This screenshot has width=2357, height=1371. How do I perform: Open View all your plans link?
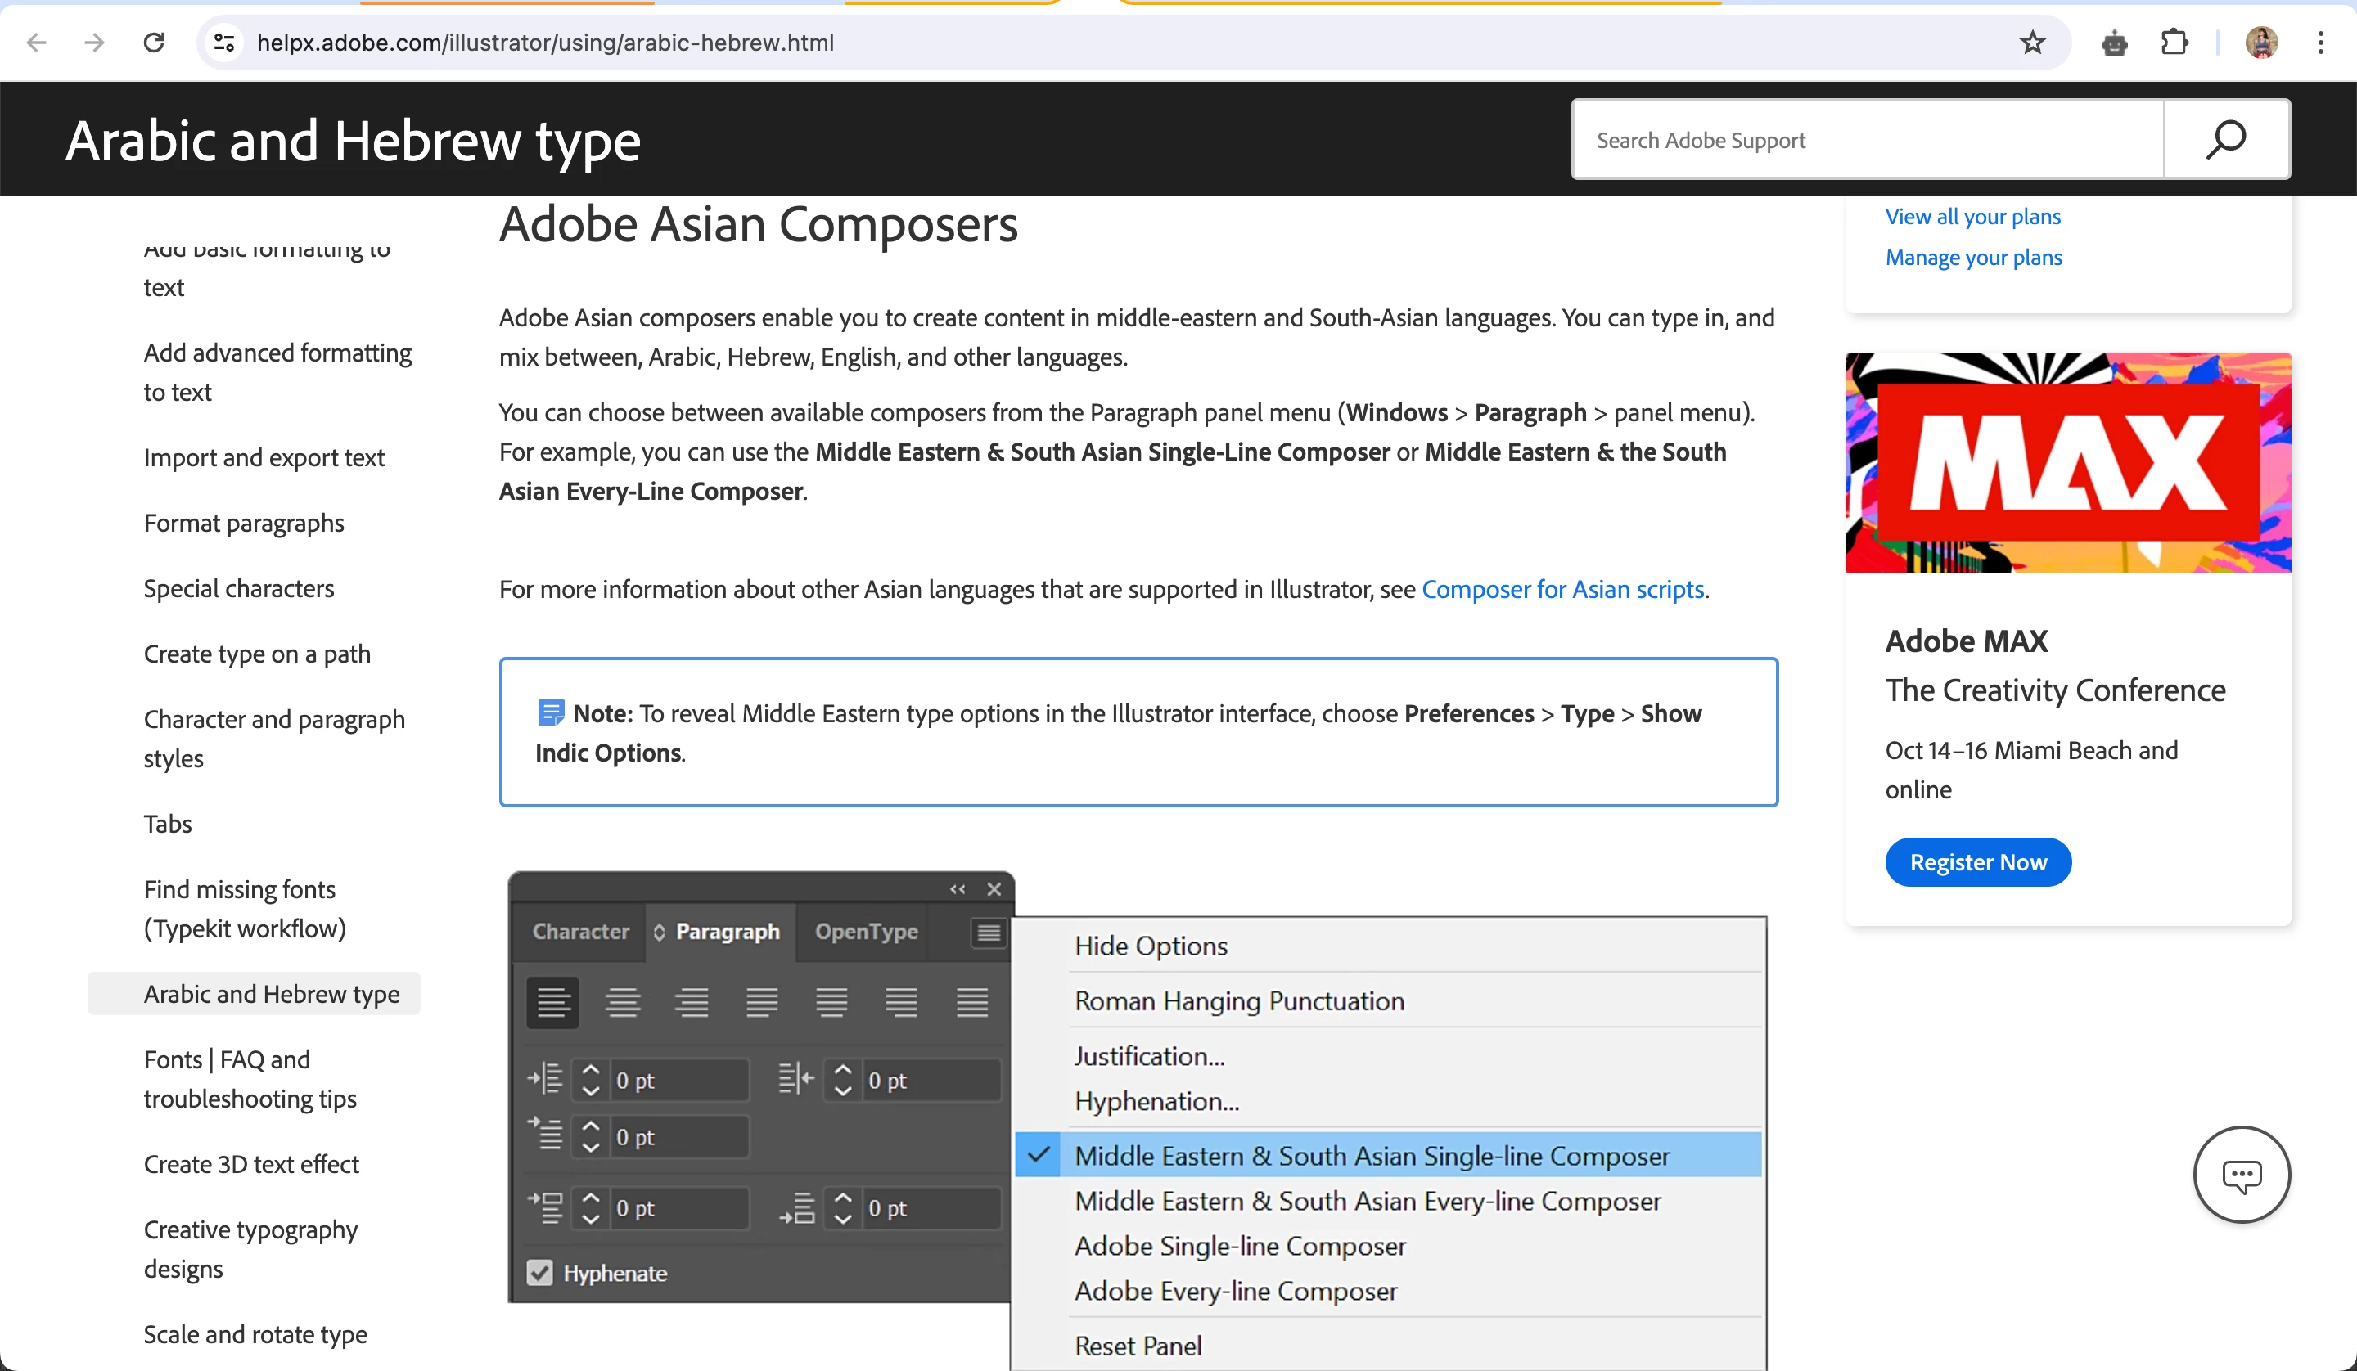click(x=1972, y=216)
